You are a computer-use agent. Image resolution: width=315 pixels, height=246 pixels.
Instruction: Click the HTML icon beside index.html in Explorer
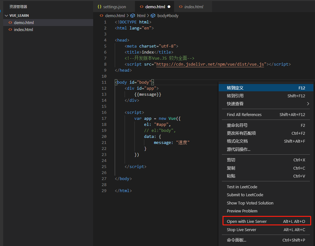[x=10, y=29]
